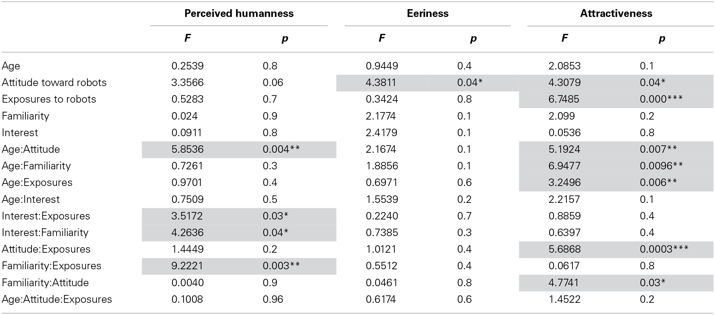
Task: Click the highlighted 9.2221 F value
Action: (187, 266)
